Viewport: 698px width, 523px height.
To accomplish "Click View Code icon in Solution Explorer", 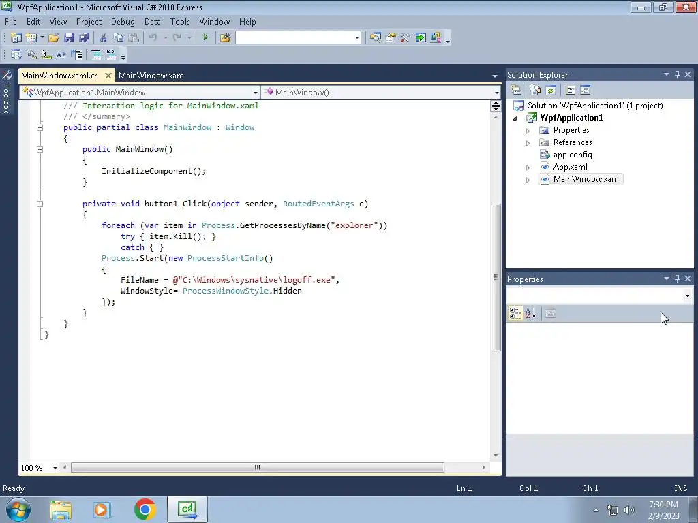I will [x=571, y=91].
